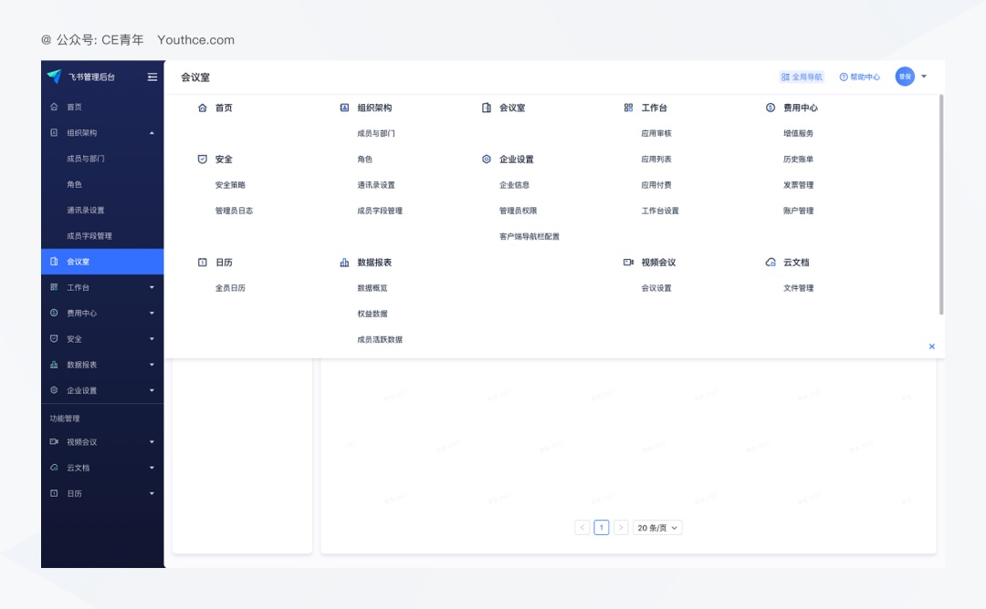The height and width of the screenshot is (609, 986).
Task: Open 客户端导航栏配置 link in overlay
Action: pos(530,237)
